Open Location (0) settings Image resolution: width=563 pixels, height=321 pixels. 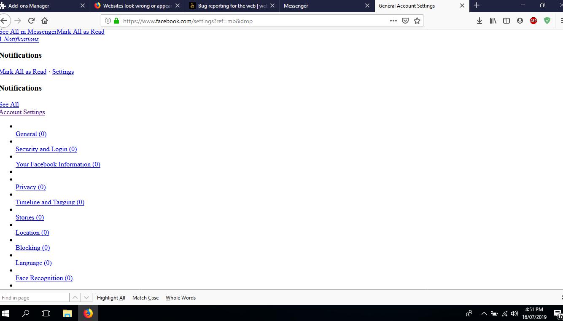click(32, 233)
